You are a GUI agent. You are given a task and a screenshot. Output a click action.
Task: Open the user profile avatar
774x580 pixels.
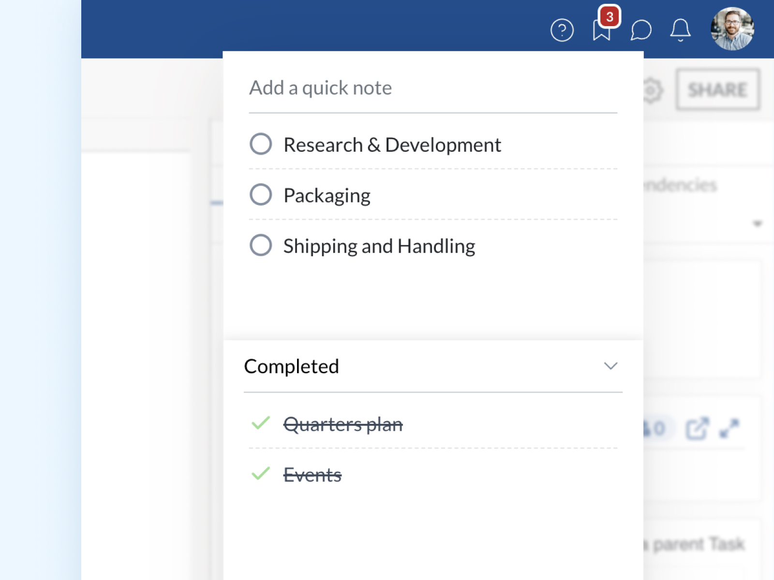(732, 29)
